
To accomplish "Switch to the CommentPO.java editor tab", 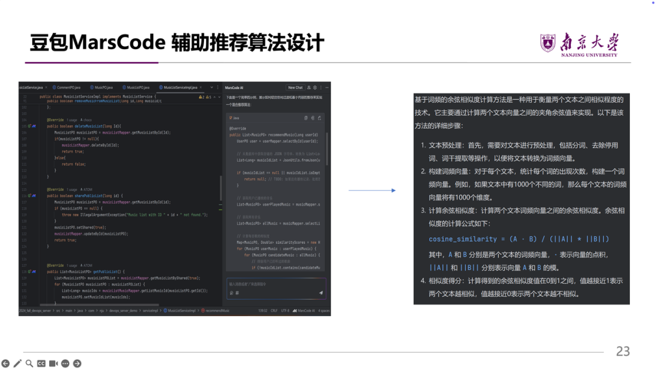I will [68, 87].
